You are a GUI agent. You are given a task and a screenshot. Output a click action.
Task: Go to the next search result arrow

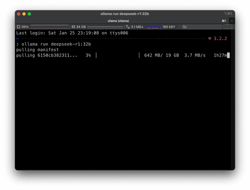(230, 27)
